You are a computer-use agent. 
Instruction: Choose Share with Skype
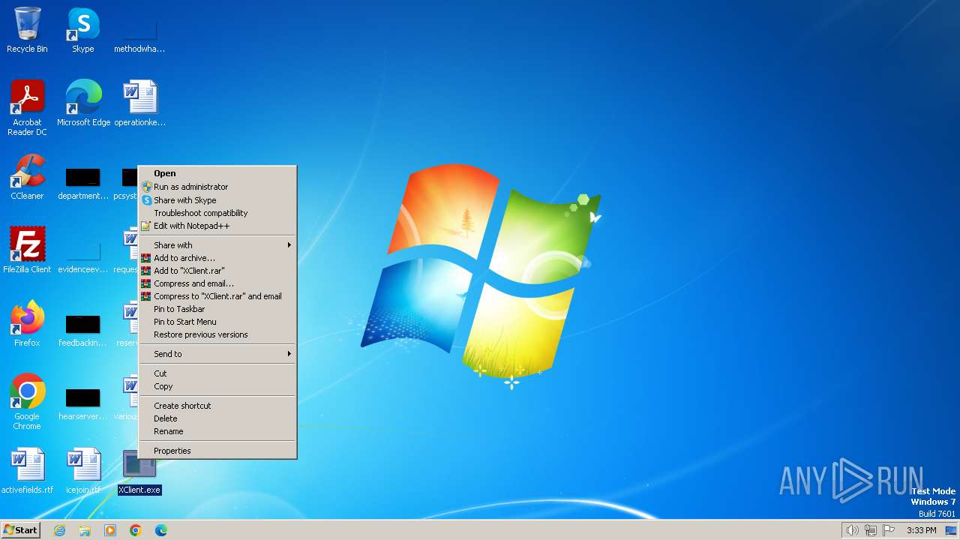click(217, 200)
